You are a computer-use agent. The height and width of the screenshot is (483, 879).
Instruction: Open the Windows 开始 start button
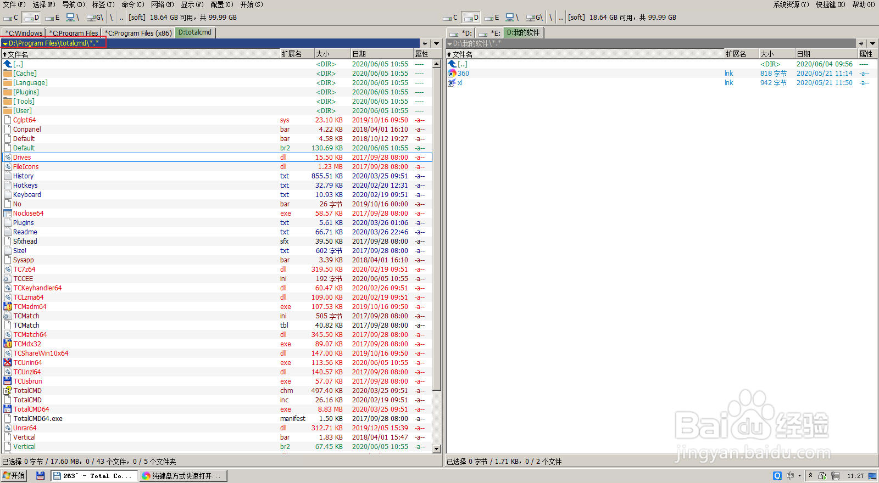(x=14, y=476)
